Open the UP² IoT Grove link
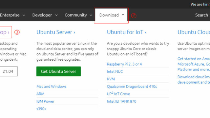The image size is (210, 118). point(118,94)
